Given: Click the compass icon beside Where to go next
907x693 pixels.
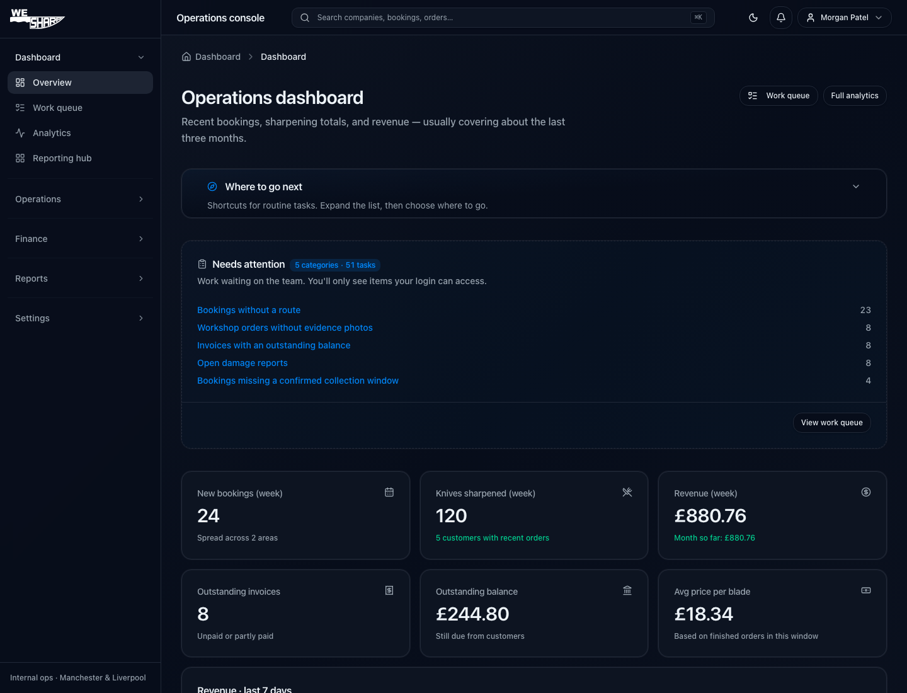Looking at the screenshot, I should 212,186.
